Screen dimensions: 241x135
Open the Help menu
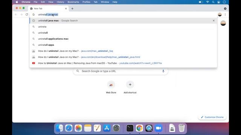click(115, 2)
